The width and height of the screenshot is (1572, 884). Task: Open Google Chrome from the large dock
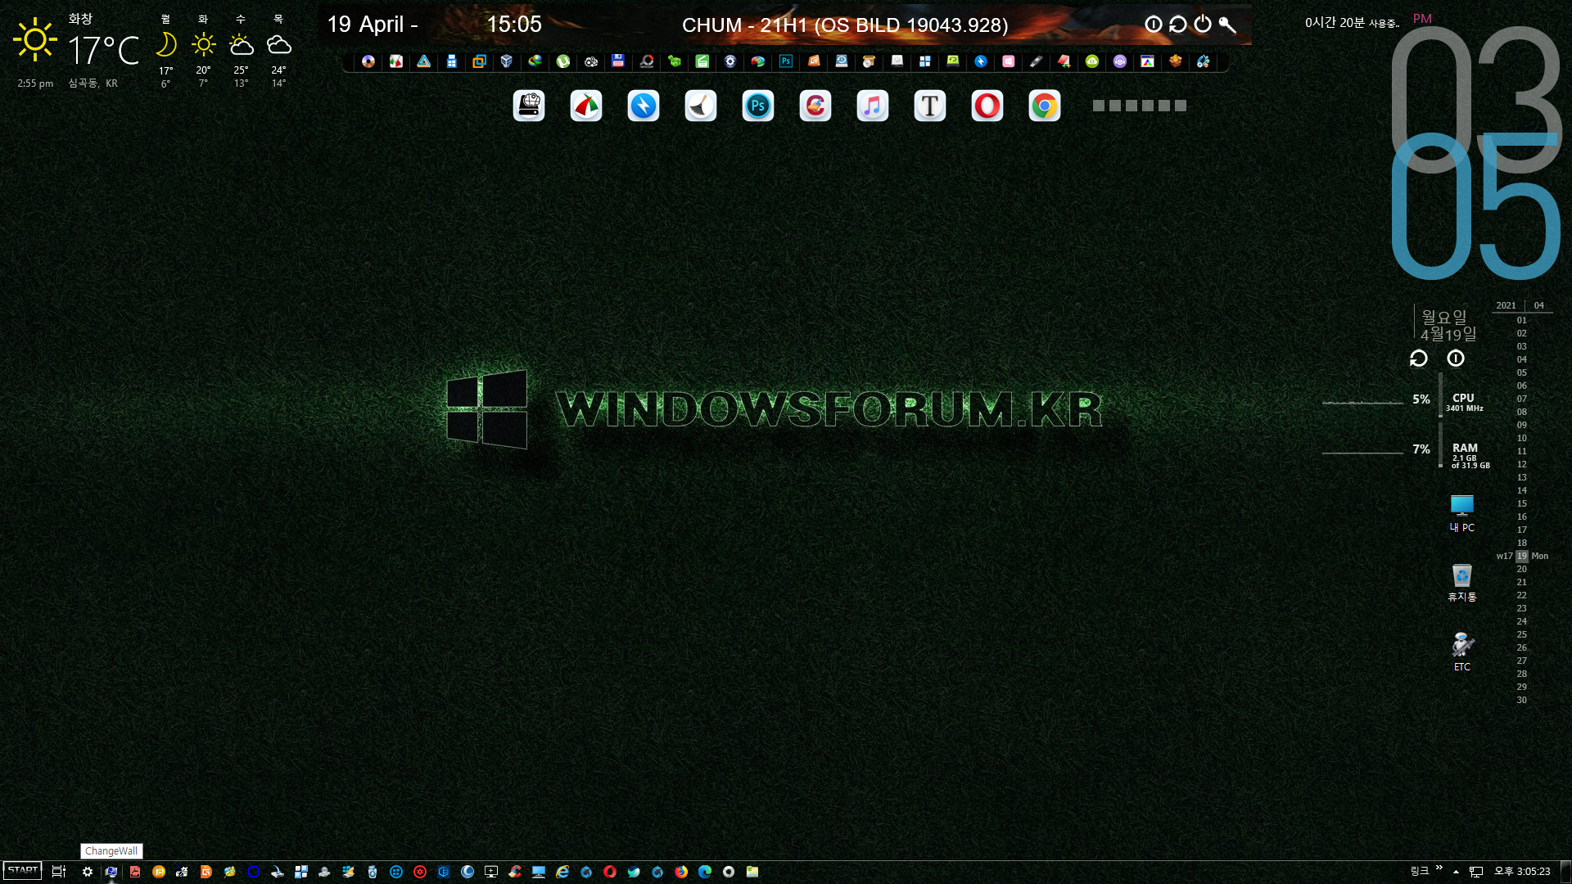tap(1044, 106)
